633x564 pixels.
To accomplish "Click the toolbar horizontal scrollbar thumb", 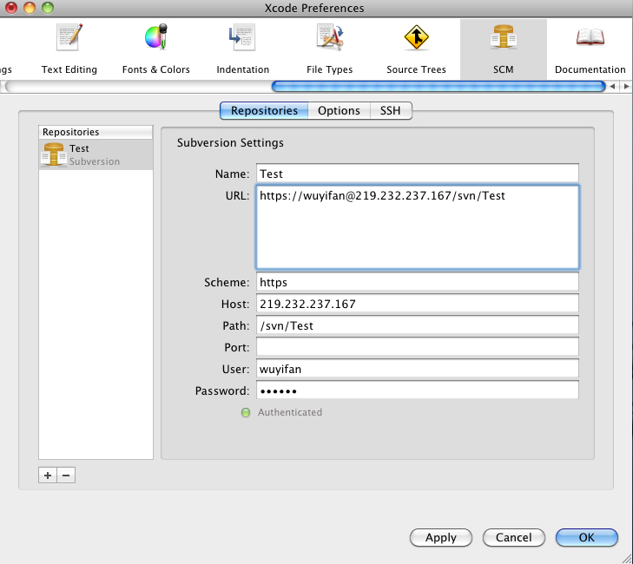I will coord(438,86).
